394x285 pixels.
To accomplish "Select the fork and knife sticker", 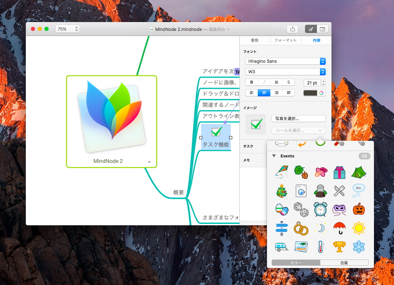I will tap(339, 191).
